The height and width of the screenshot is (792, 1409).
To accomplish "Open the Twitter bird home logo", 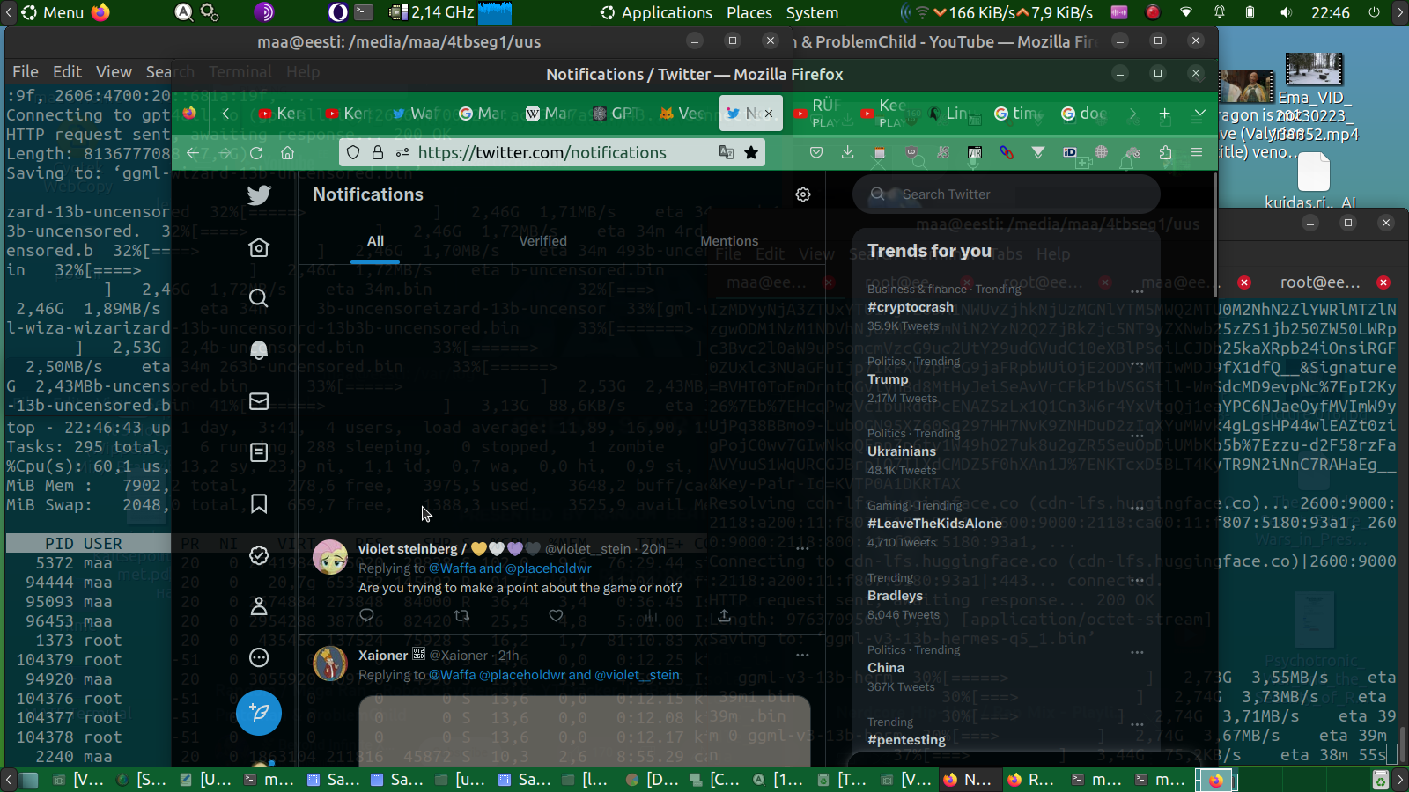I will point(259,194).
